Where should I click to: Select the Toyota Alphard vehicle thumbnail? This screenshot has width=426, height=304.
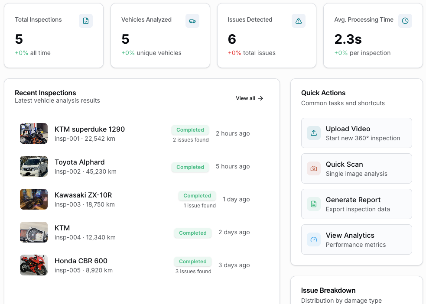34,166
